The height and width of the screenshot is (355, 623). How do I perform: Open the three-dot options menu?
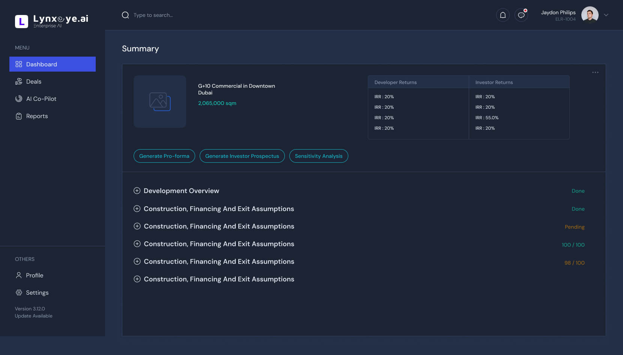595,72
